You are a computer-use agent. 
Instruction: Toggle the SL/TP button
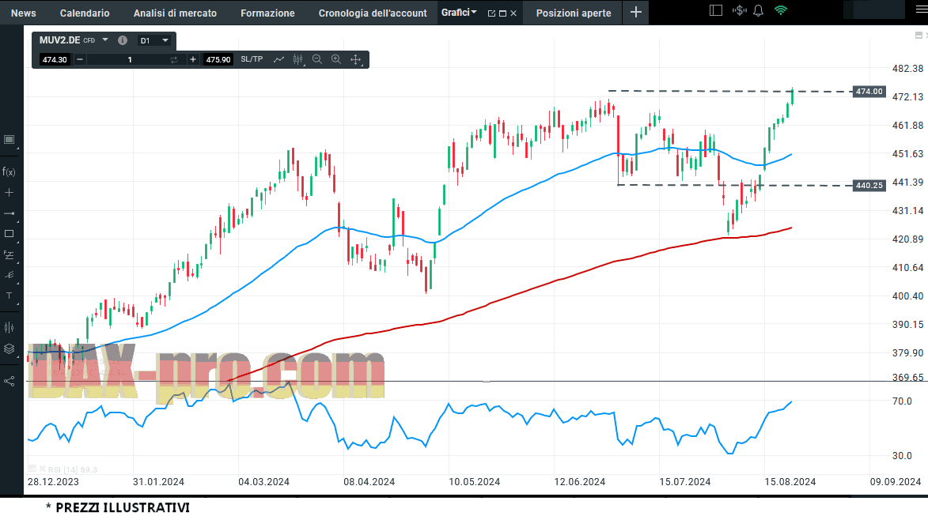(252, 59)
